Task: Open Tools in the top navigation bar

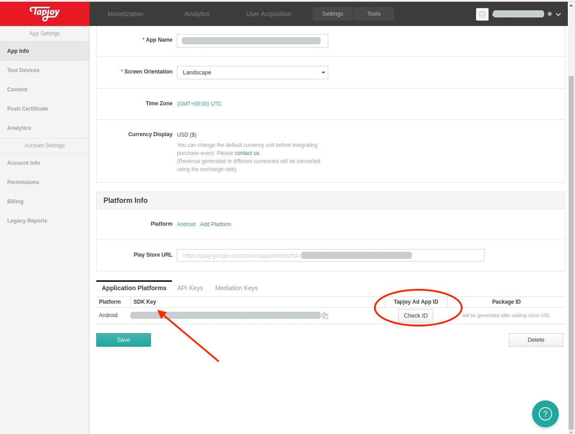Action: point(373,13)
